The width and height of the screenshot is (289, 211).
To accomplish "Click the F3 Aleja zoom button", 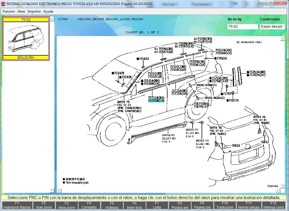I will point(66,205).
